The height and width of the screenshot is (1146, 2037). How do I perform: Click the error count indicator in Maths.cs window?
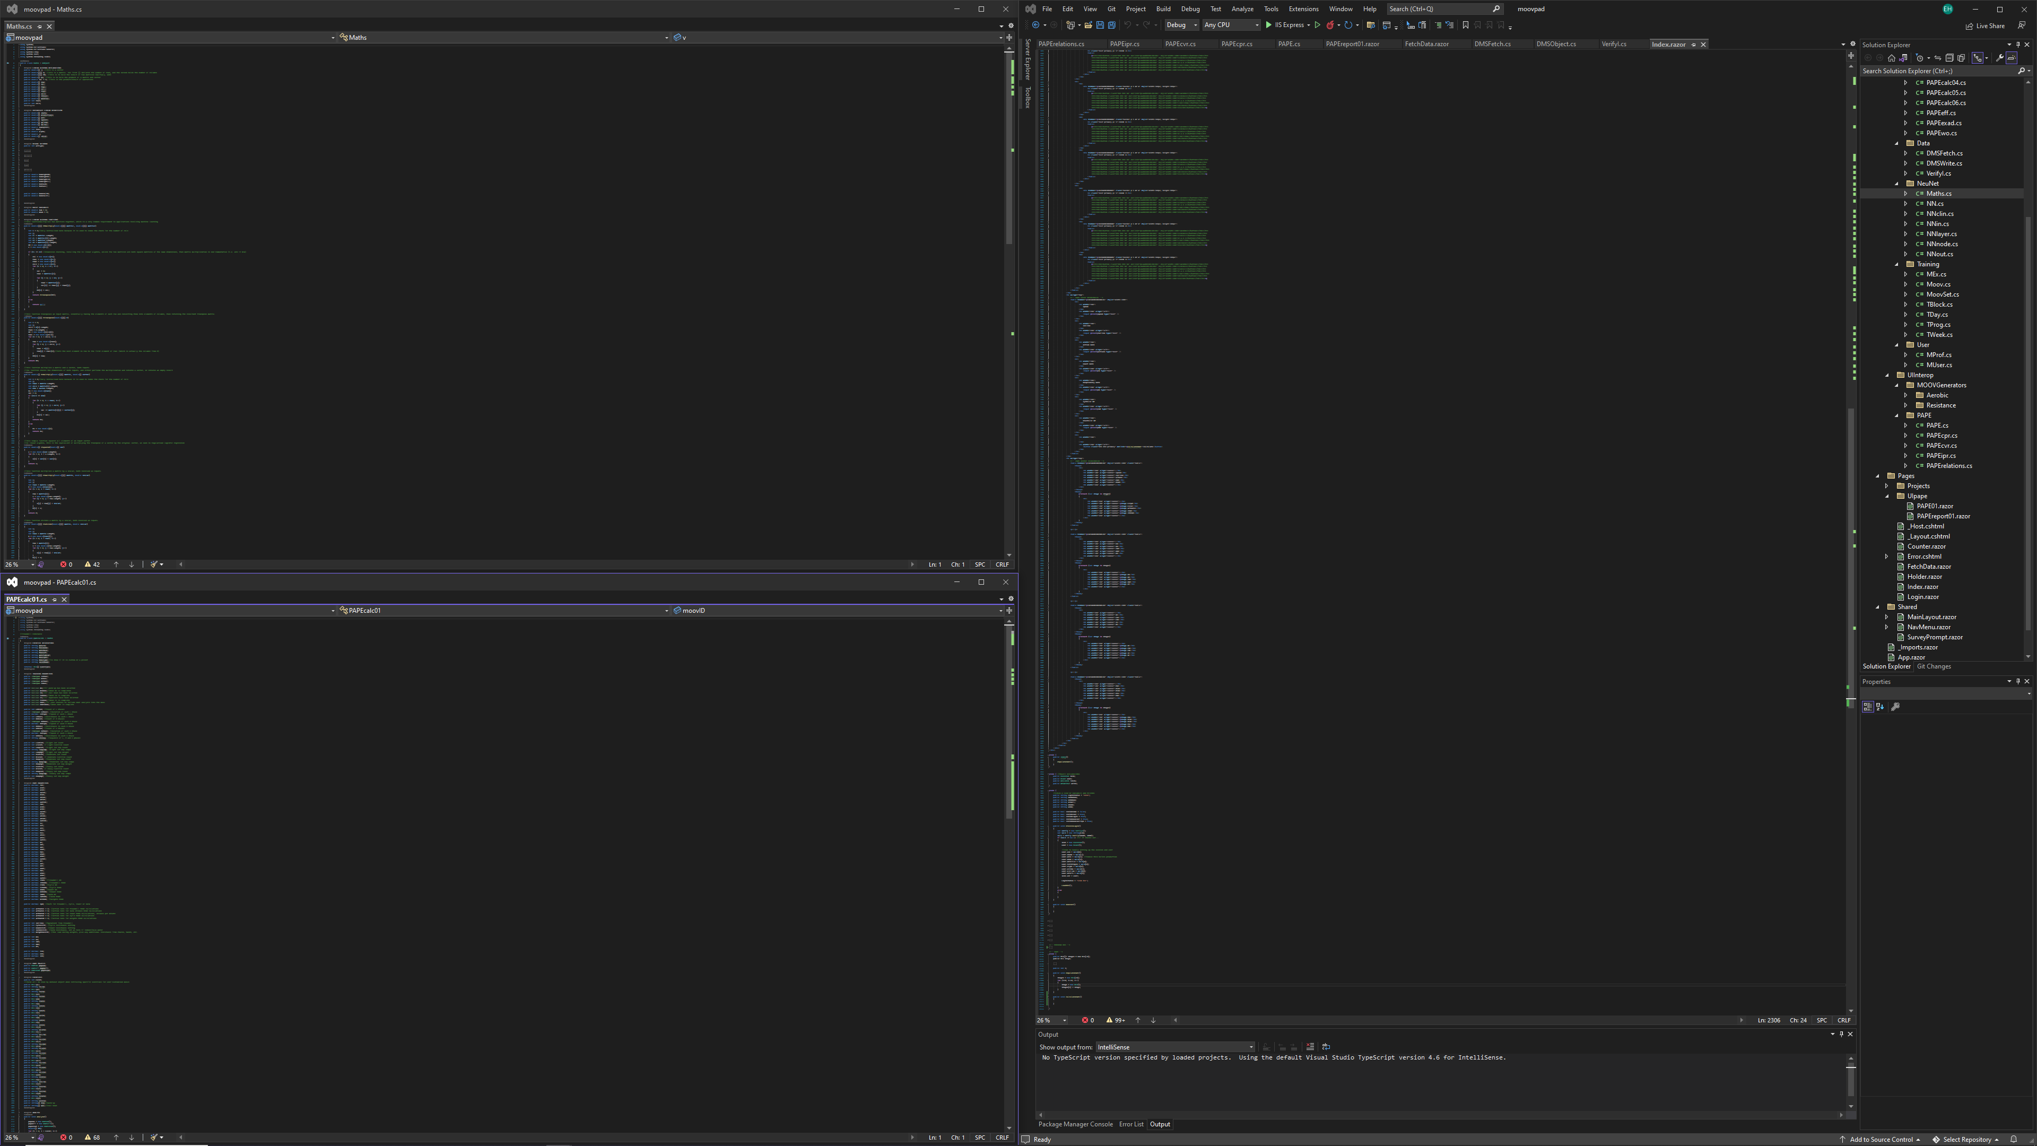66,565
